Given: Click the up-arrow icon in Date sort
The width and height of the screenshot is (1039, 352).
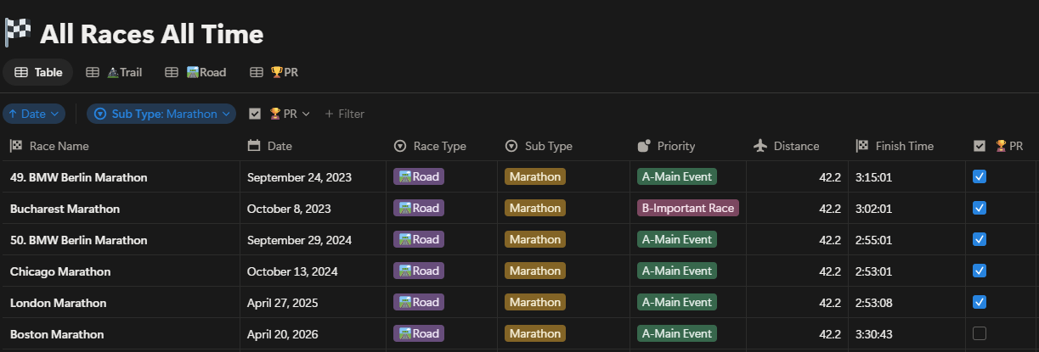Looking at the screenshot, I should click(x=13, y=114).
